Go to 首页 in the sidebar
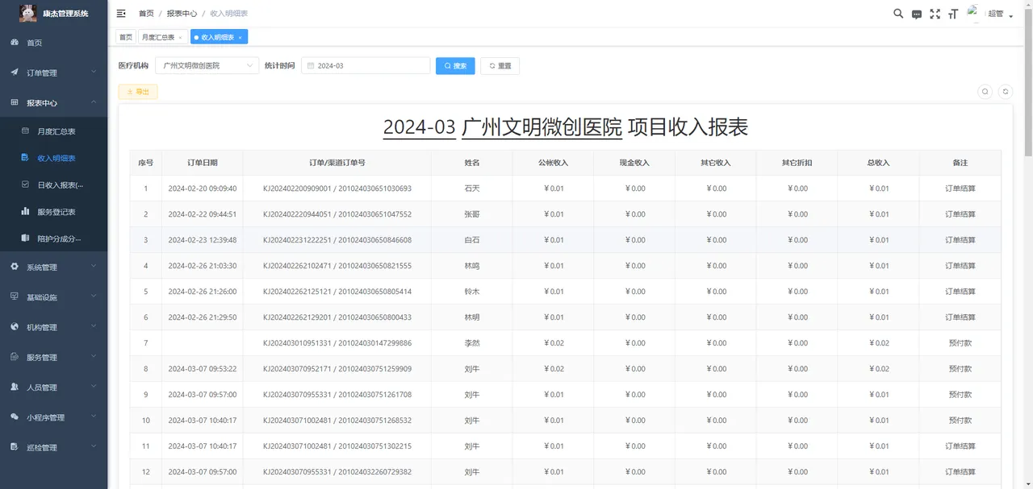Viewport: 1033px width, 489px height. click(x=53, y=43)
